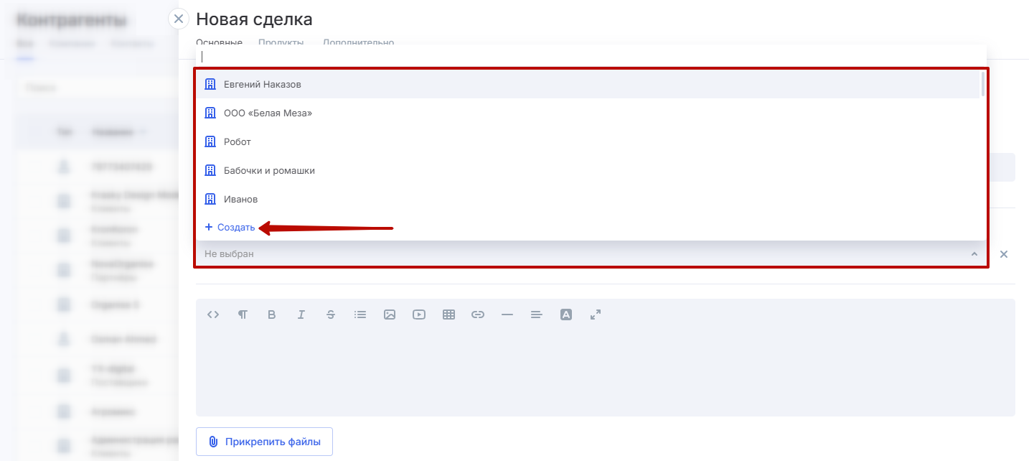Image resolution: width=1029 pixels, height=461 pixels.
Task: Toggle HTML source code view in editor
Action: pos(212,315)
